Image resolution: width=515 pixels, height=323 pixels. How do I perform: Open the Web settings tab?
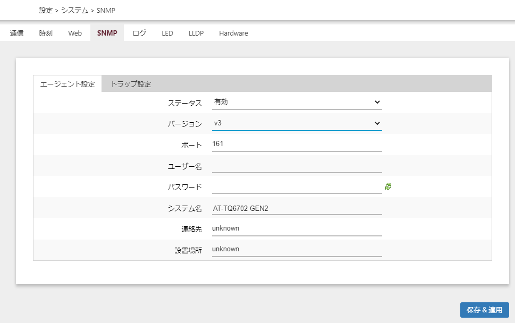[x=75, y=33]
